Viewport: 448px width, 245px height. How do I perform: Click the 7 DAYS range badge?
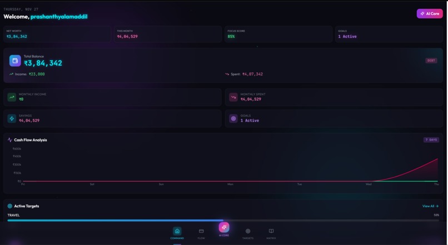[x=431, y=140]
